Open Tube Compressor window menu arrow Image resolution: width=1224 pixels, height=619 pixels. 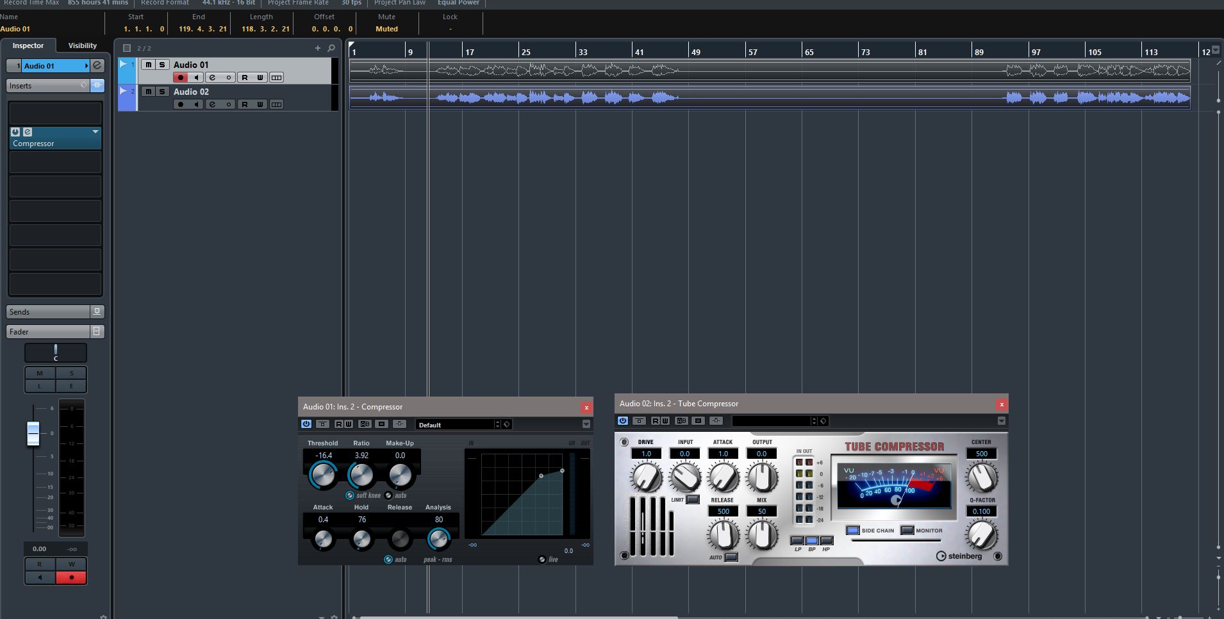point(1002,421)
